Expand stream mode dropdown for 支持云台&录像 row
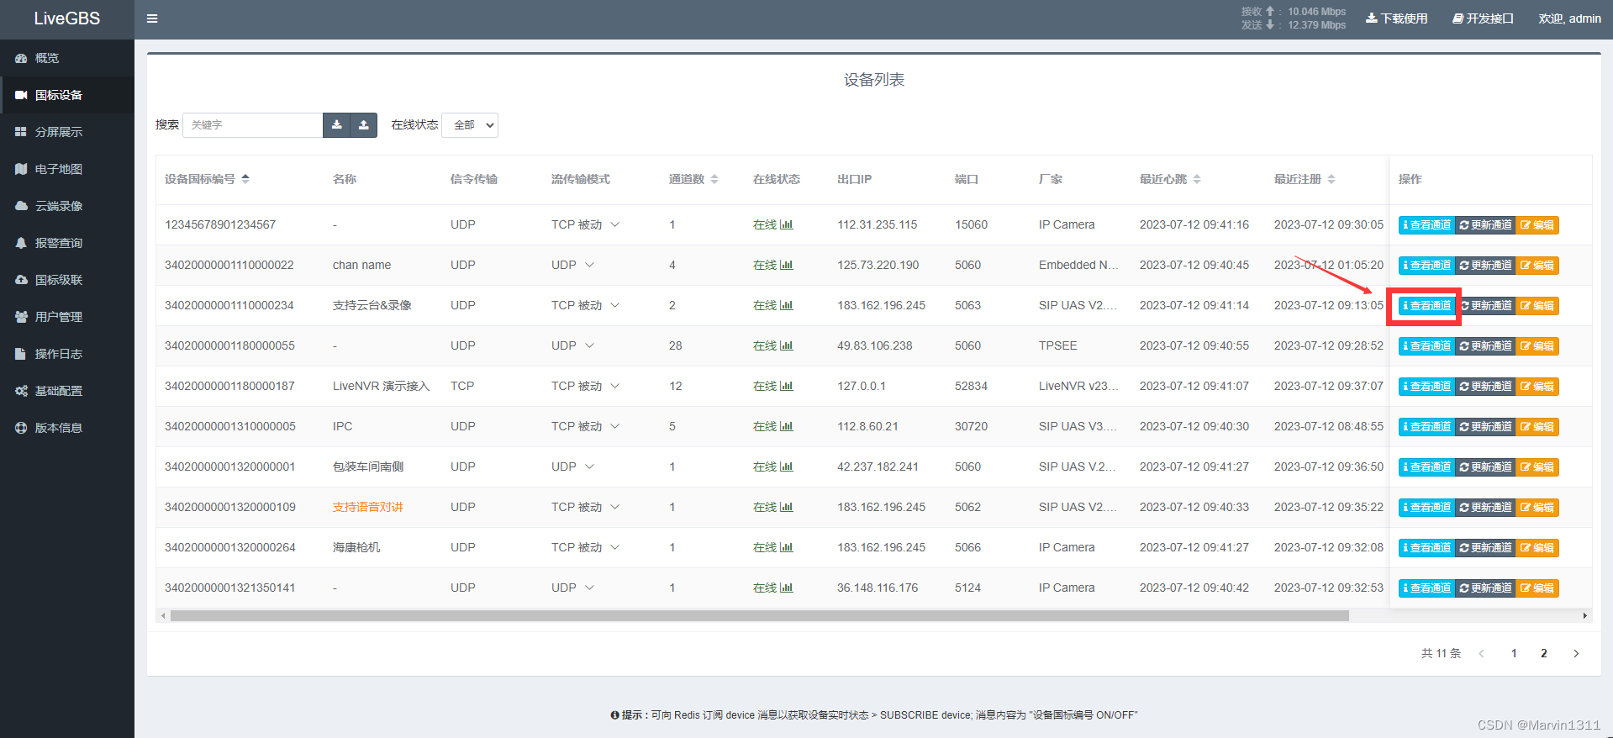1613x738 pixels. (x=615, y=305)
